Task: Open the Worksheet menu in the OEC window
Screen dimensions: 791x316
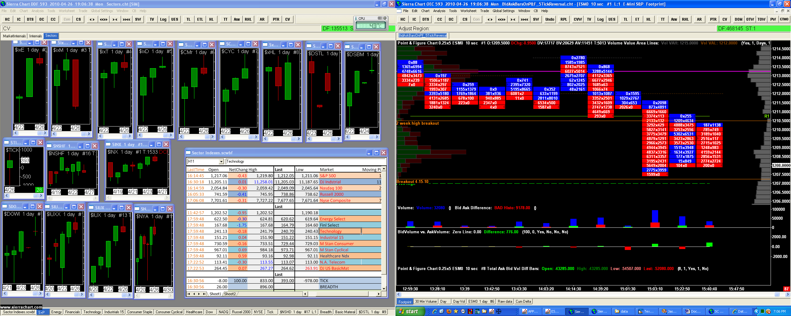Action: click(x=468, y=11)
